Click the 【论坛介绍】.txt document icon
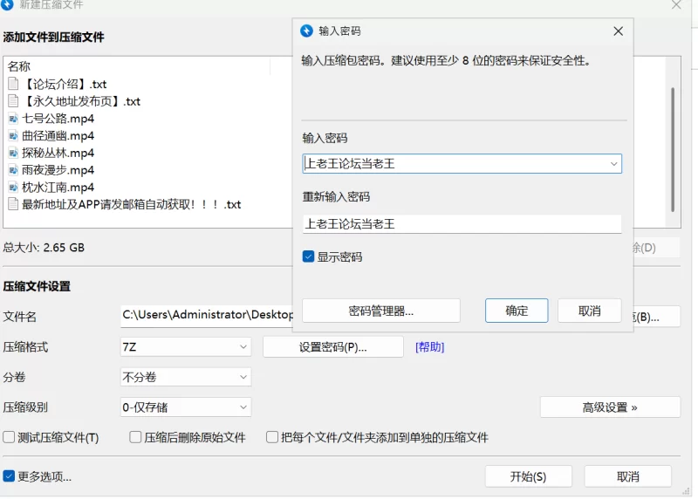This screenshot has height=499, width=698. click(13, 84)
